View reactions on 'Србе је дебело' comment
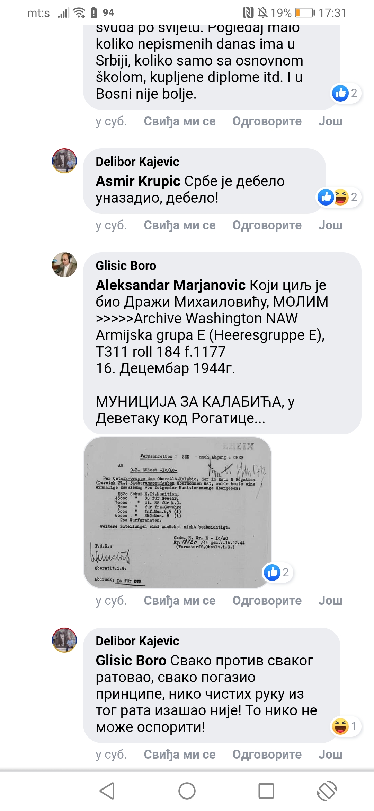Image resolution: width=374 pixels, height=811 pixels. click(339, 197)
